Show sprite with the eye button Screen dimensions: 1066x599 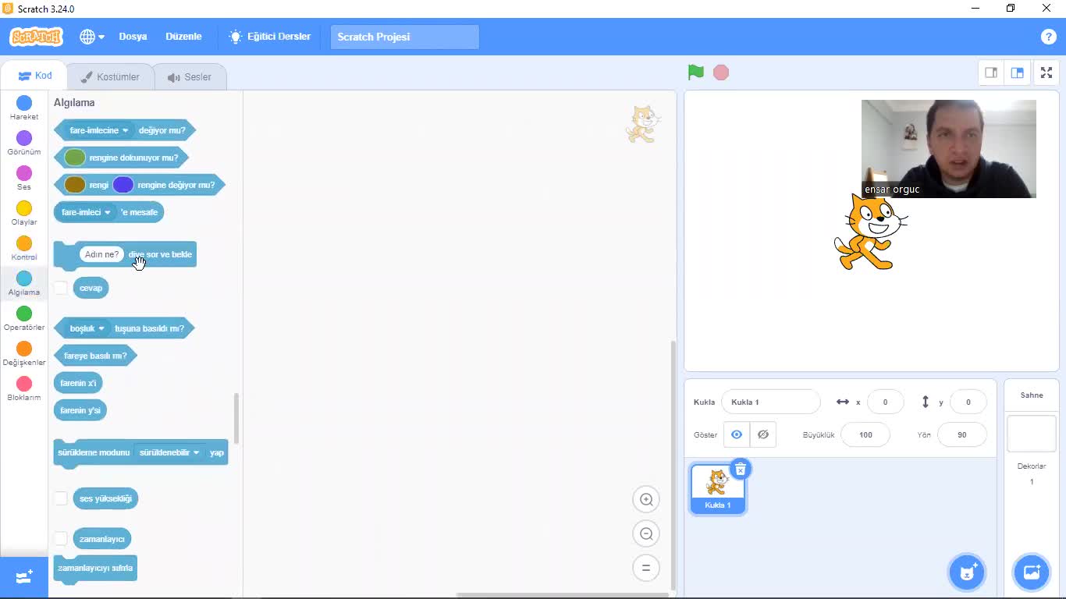coord(737,434)
